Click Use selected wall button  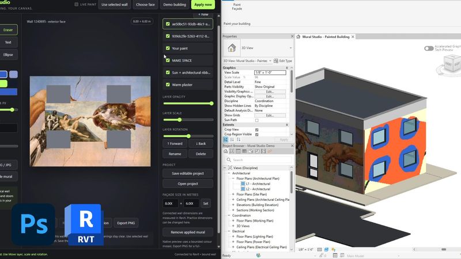coord(115,5)
